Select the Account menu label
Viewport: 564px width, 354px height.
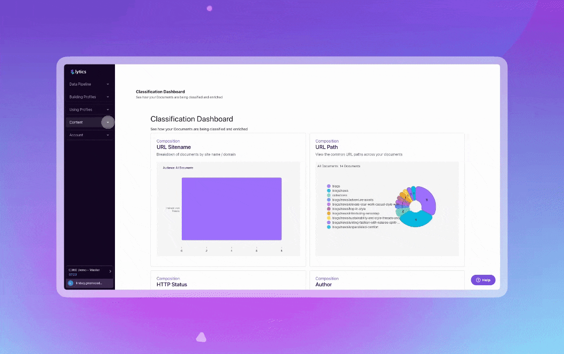coord(76,135)
